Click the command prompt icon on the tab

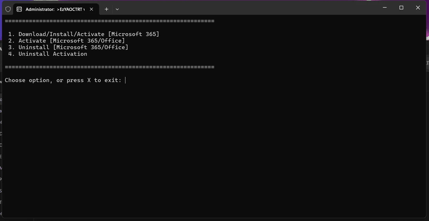[19, 9]
